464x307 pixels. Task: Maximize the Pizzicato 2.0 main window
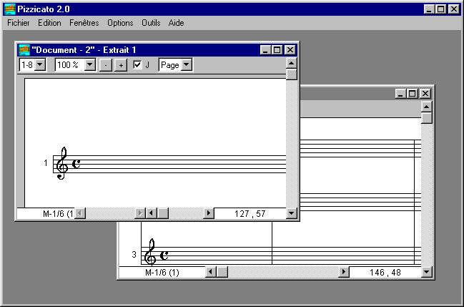pyautogui.click(x=440, y=9)
